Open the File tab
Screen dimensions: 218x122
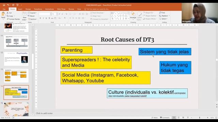tap(4, 9)
